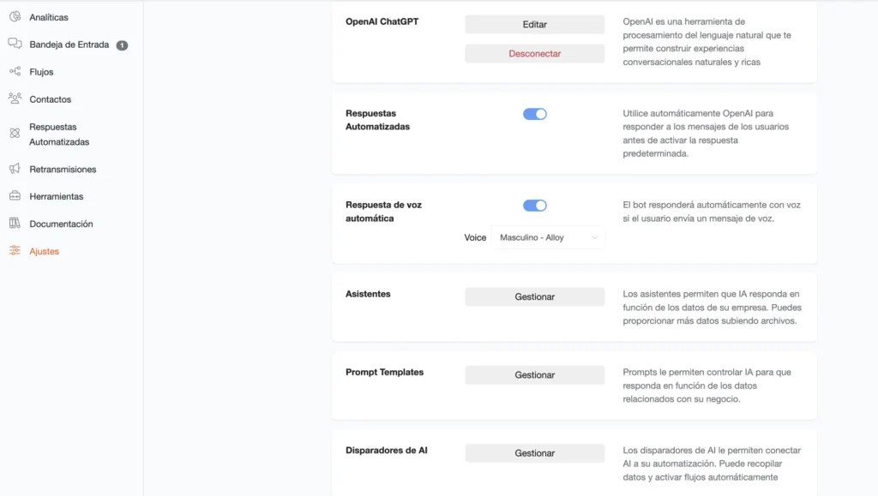878x496 pixels.
Task: Expand the Voice selector chevron arrow
Action: coord(595,237)
